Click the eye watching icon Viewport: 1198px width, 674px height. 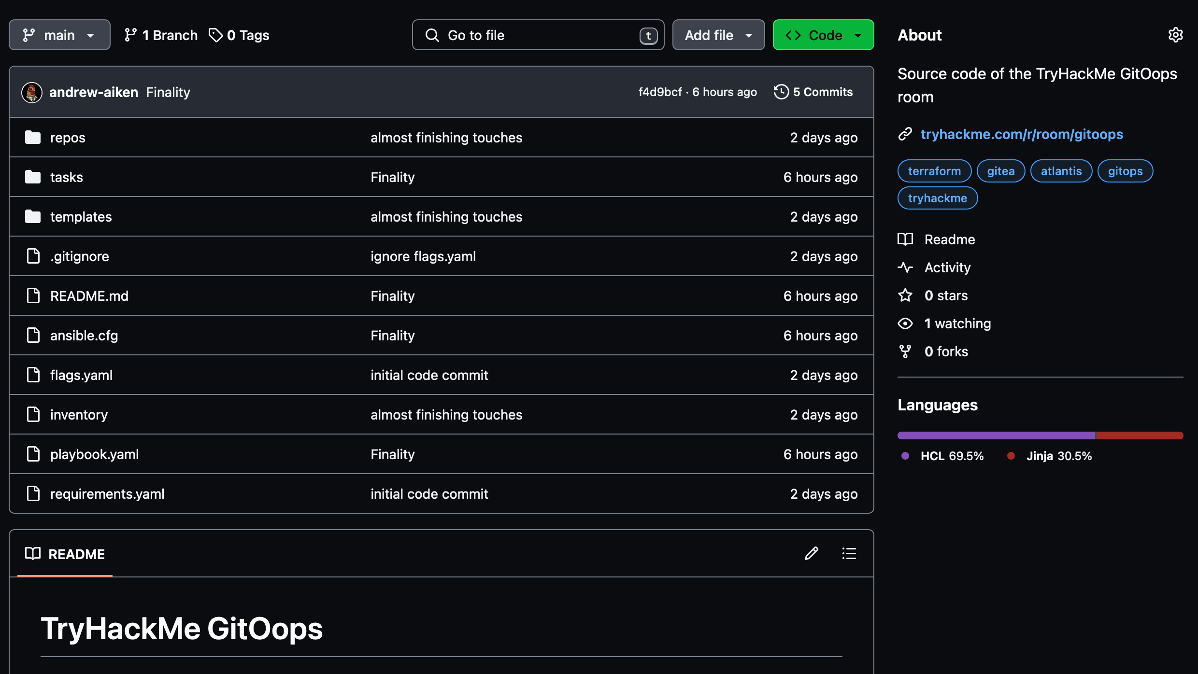point(905,323)
